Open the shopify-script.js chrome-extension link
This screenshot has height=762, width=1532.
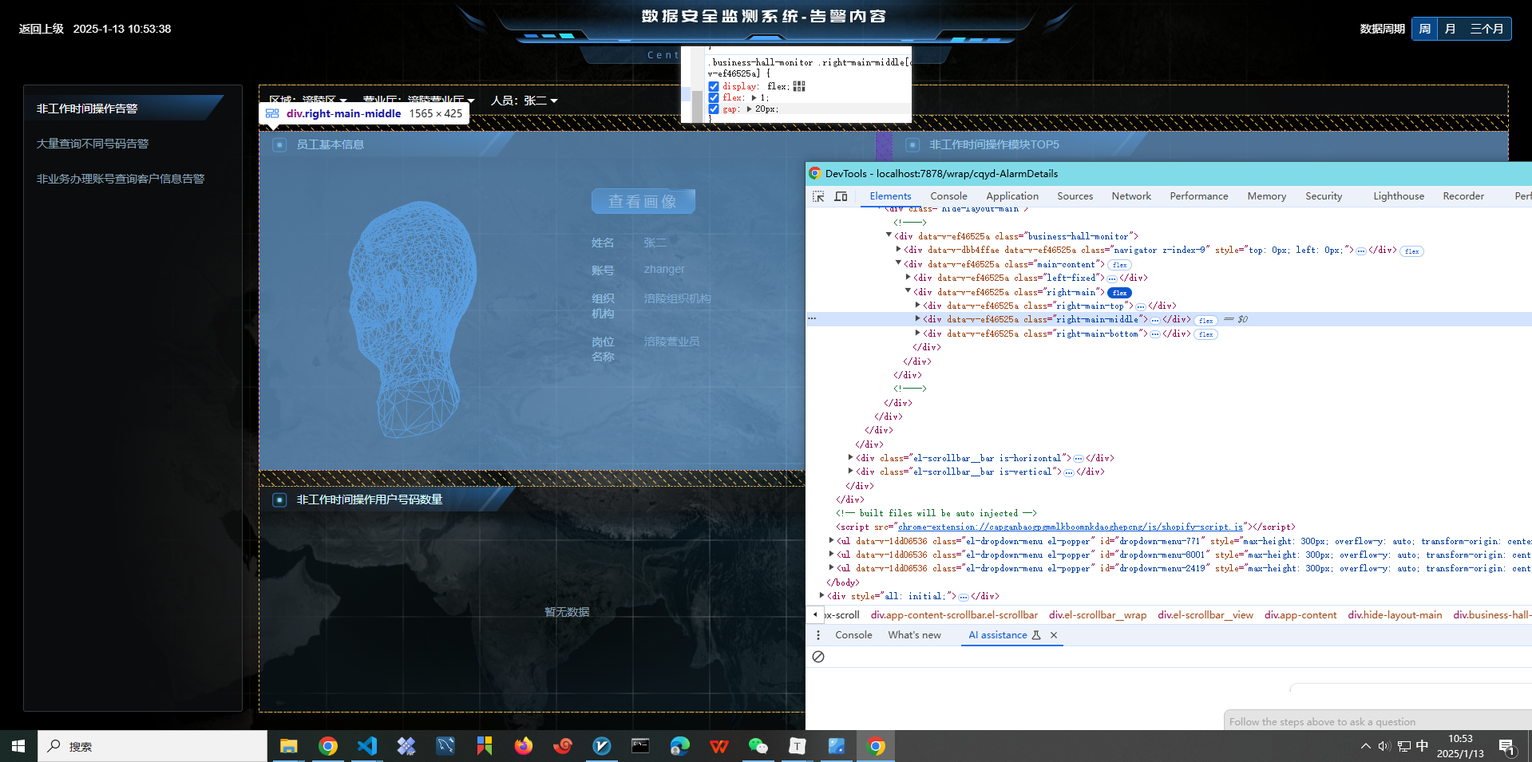pyautogui.click(x=1071, y=527)
